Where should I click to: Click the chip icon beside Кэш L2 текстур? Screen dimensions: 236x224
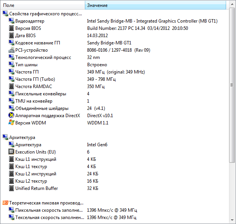[11, 181]
